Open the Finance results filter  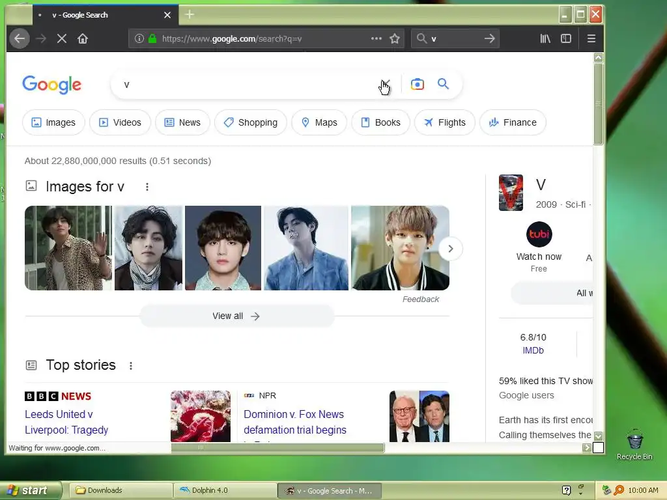(x=513, y=122)
